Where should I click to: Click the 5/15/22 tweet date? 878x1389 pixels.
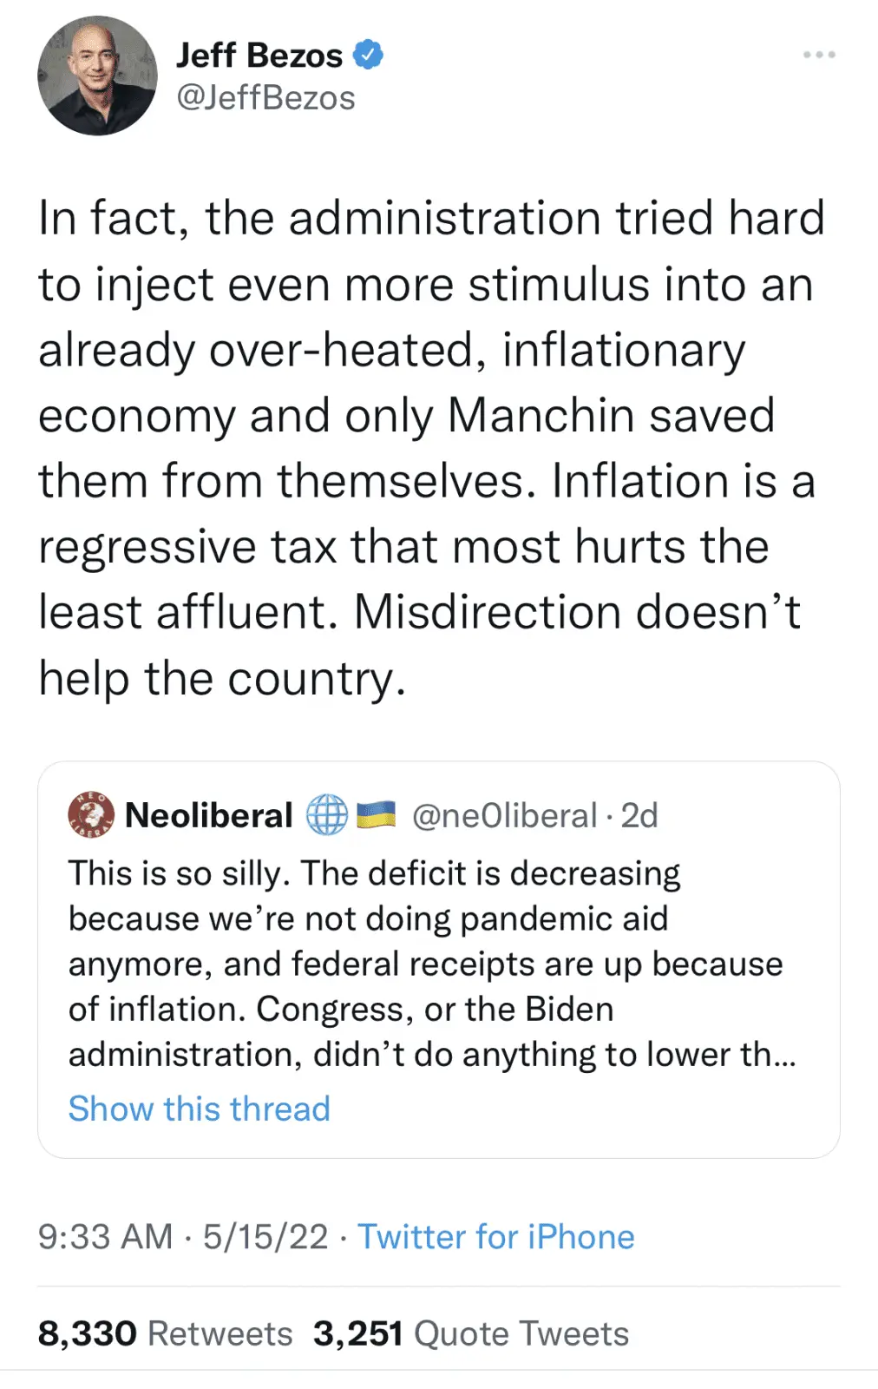[x=265, y=1236]
